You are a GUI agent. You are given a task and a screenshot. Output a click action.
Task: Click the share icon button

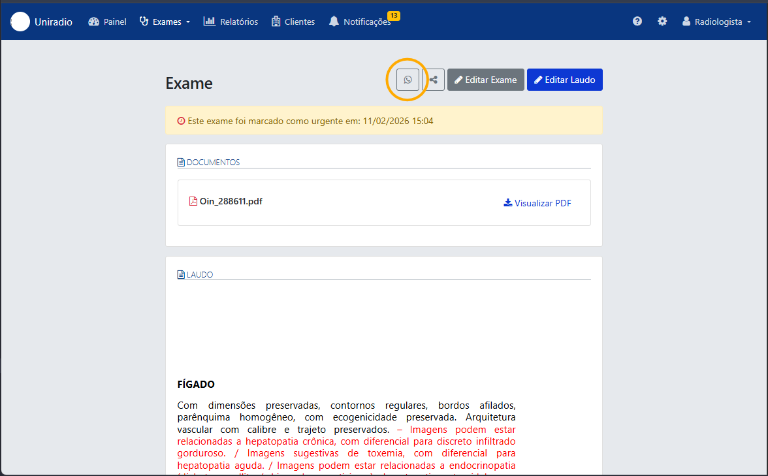coord(434,80)
